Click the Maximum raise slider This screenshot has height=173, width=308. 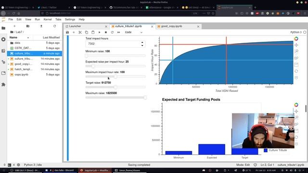[x=115, y=98]
